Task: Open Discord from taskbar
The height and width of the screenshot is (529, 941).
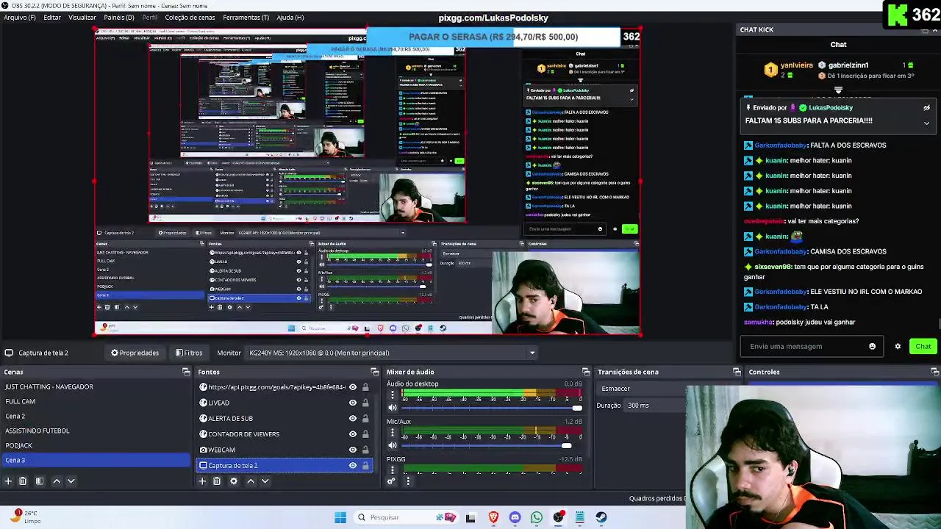Action: pos(515,517)
